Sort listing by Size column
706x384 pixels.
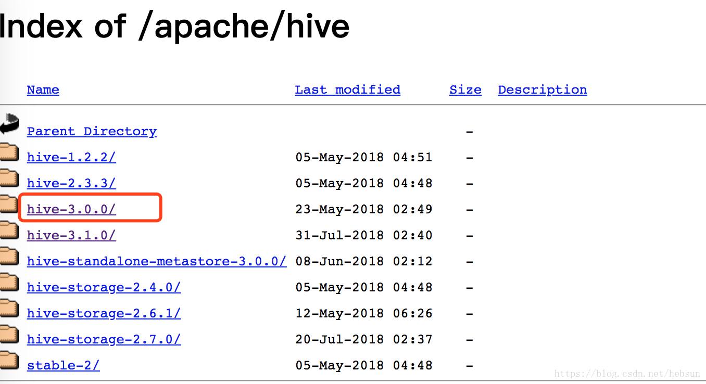465,89
